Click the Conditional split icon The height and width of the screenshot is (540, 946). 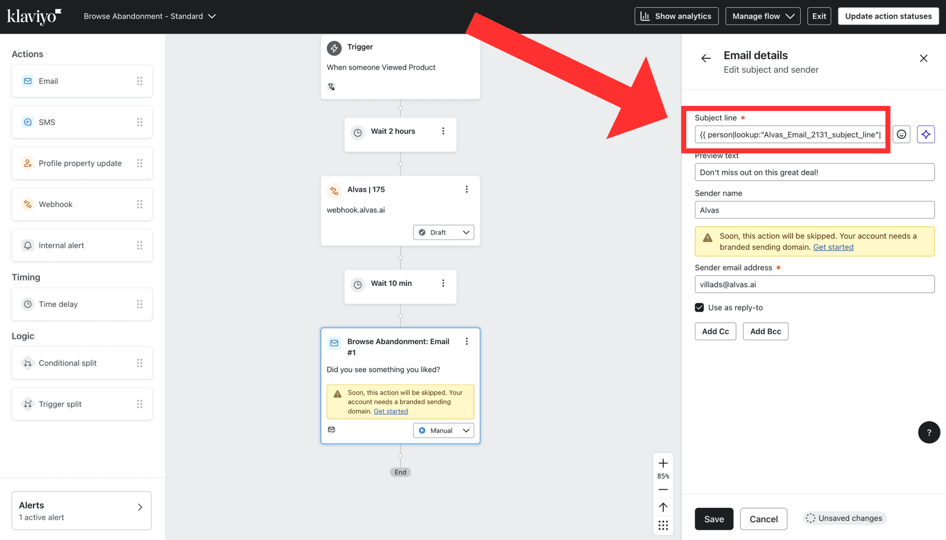coord(28,363)
